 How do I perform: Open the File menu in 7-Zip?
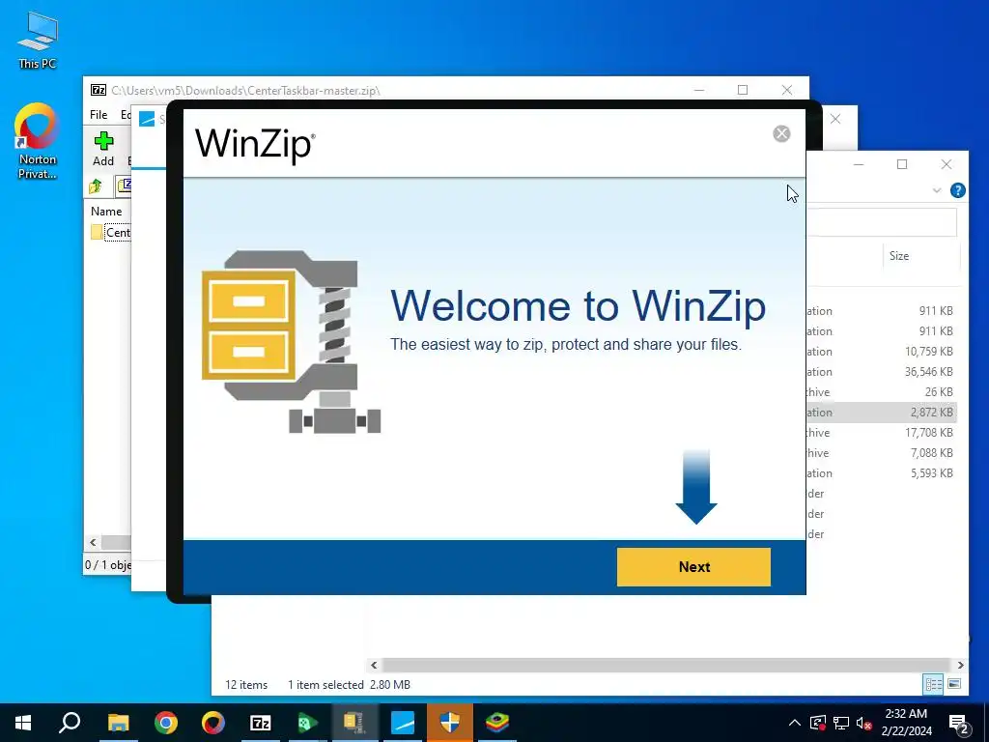(x=99, y=115)
